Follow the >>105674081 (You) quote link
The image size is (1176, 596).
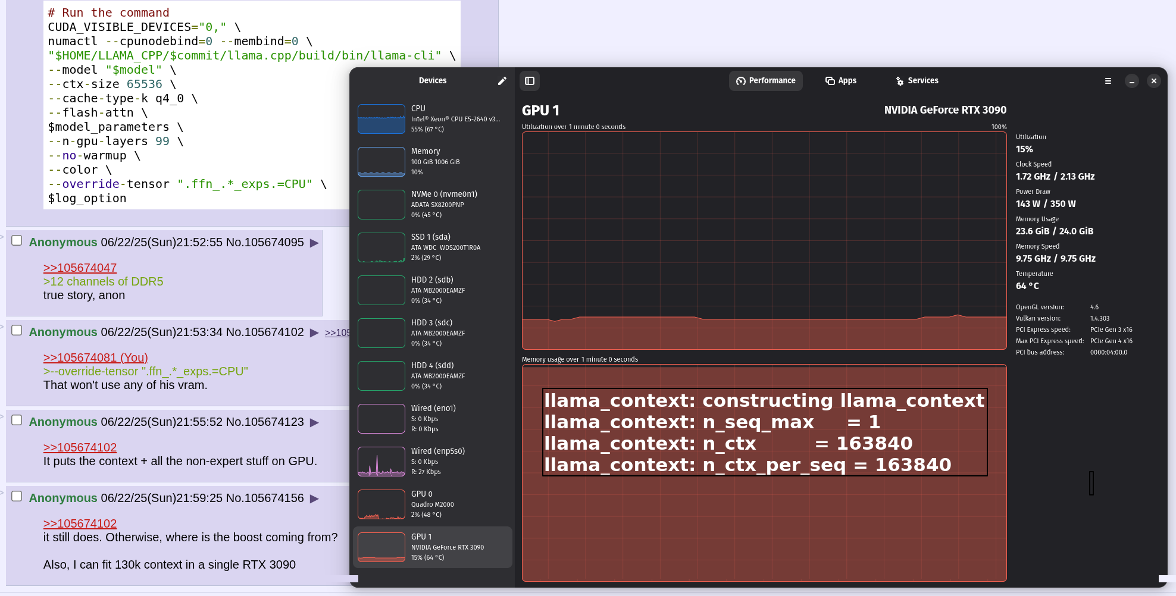point(95,358)
